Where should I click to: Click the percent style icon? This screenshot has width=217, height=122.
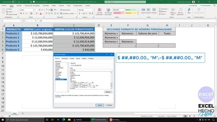point(84,14)
